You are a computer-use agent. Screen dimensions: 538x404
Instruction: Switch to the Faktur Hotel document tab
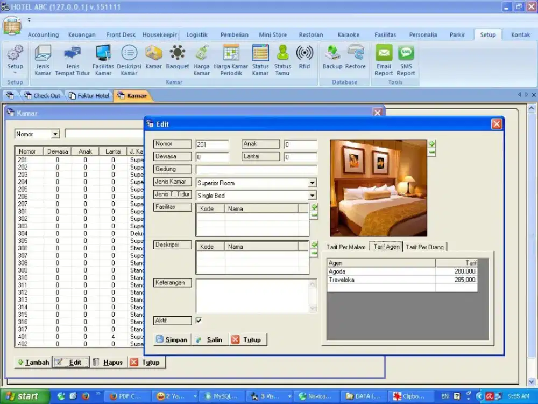pos(89,96)
